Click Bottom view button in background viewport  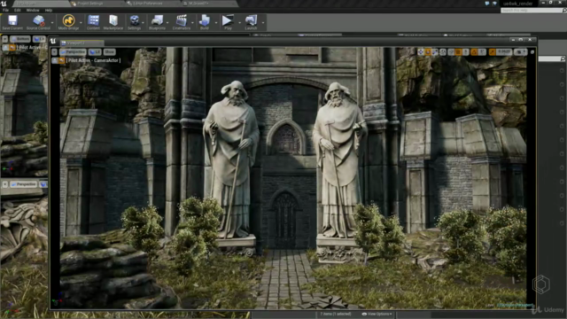[x=20, y=39]
